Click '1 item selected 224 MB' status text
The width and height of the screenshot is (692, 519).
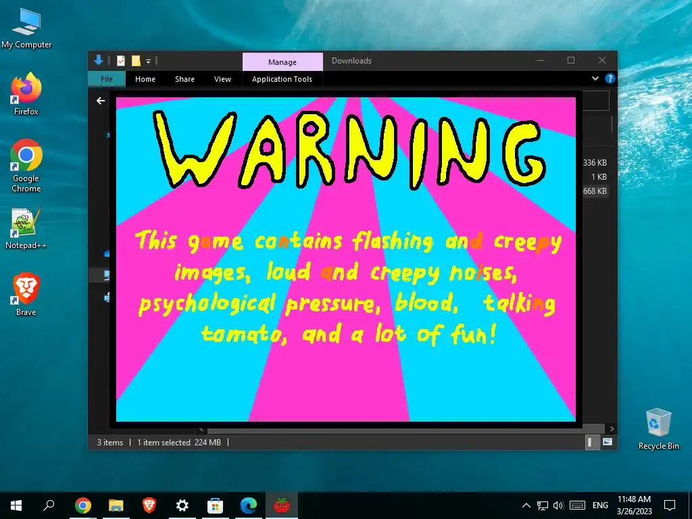point(178,442)
